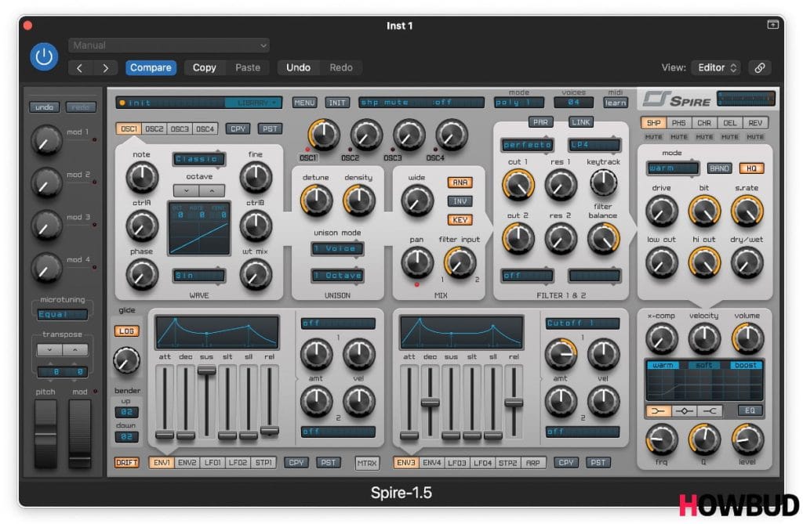
Task: Click the INIT button
Action: tap(337, 103)
